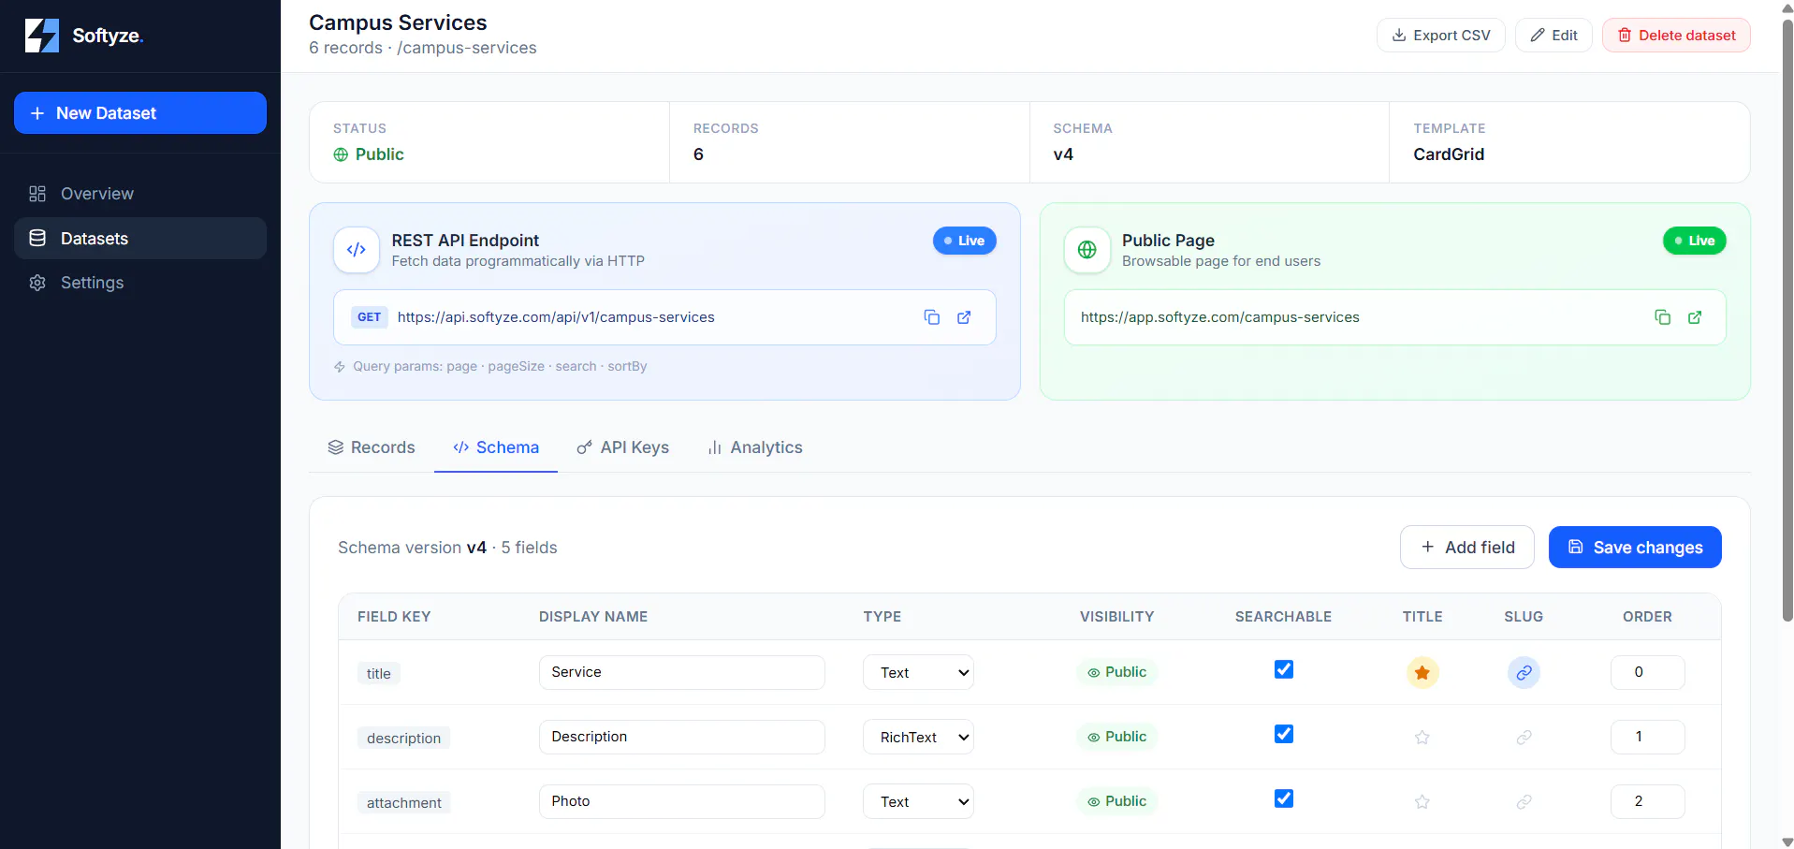
Task: Click the lightning icon beside Query params
Action: pyautogui.click(x=340, y=367)
